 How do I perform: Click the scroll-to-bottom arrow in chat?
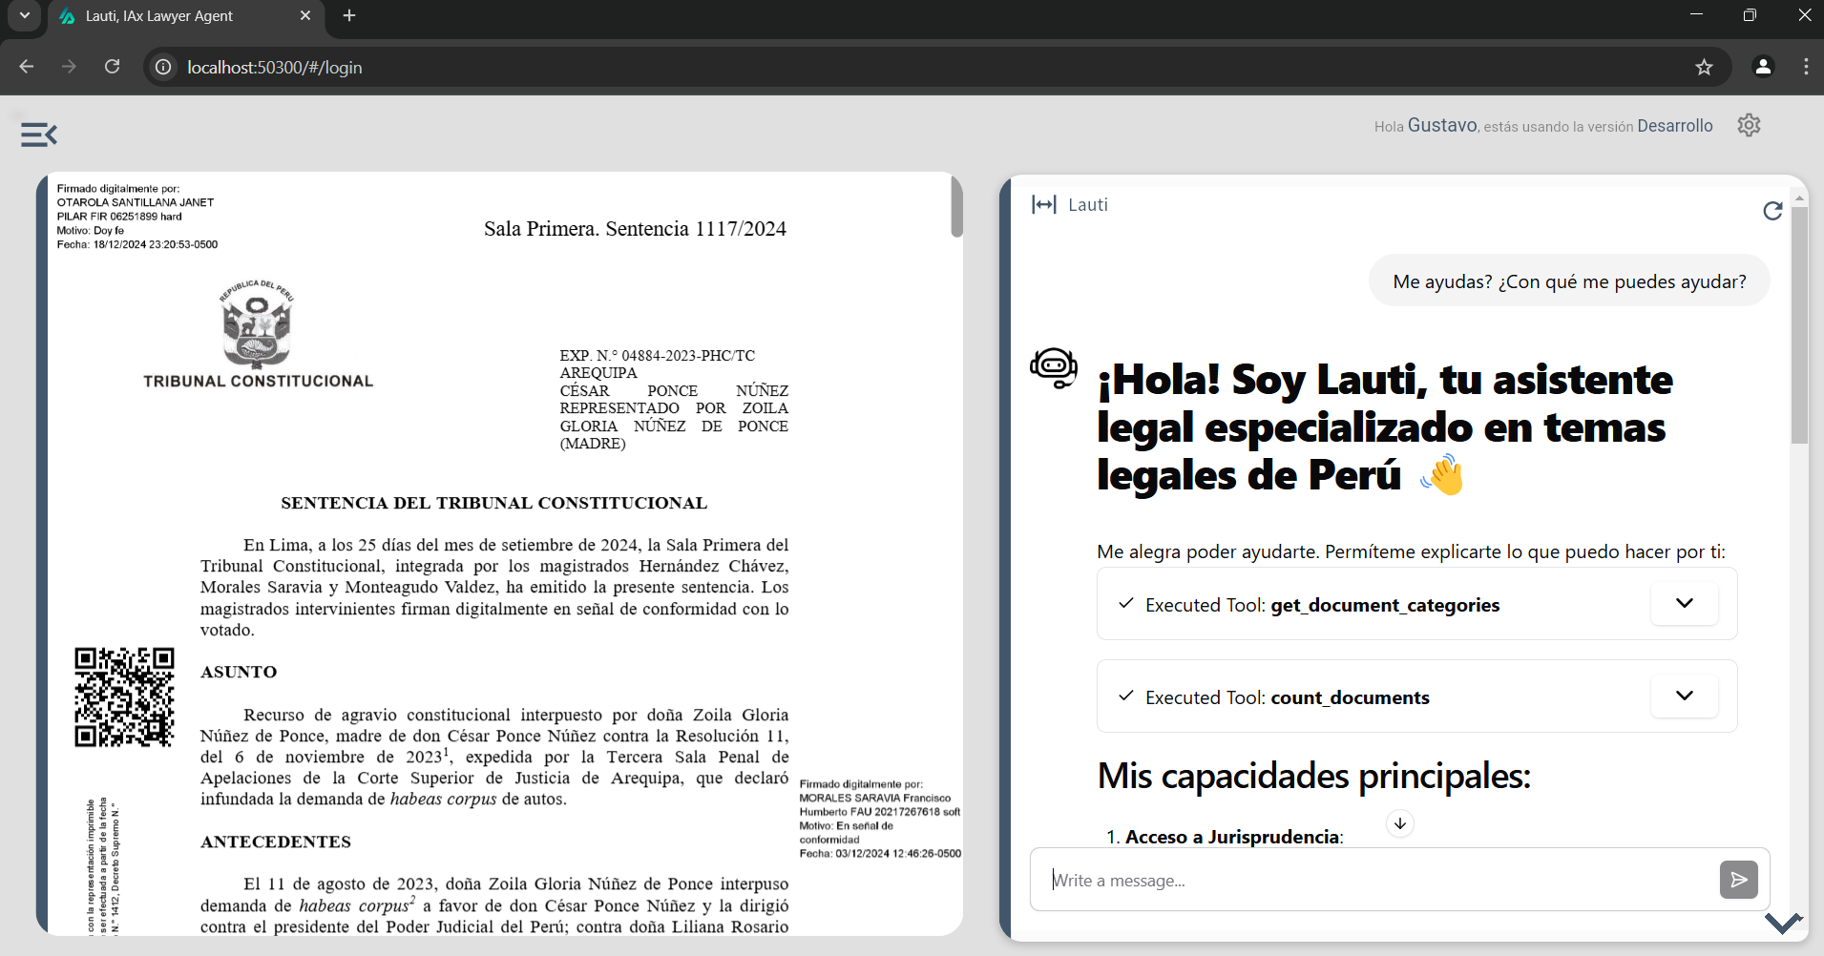pos(1399,823)
